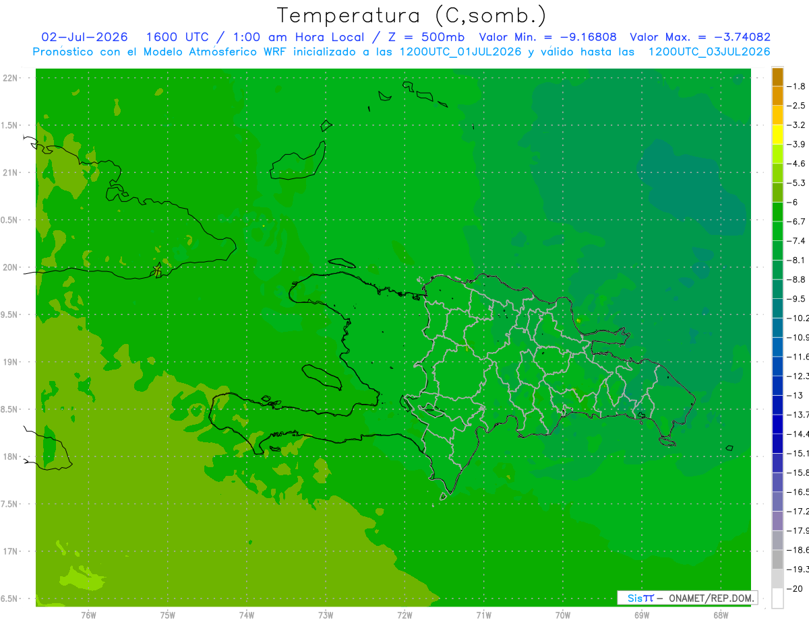
Task: Click the '75W' longitude label
Action: [168, 615]
